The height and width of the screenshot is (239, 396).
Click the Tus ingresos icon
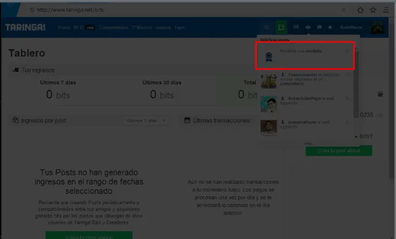point(16,70)
